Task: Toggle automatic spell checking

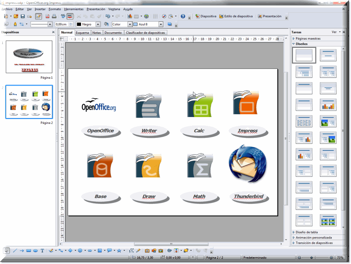Action: point(70,16)
